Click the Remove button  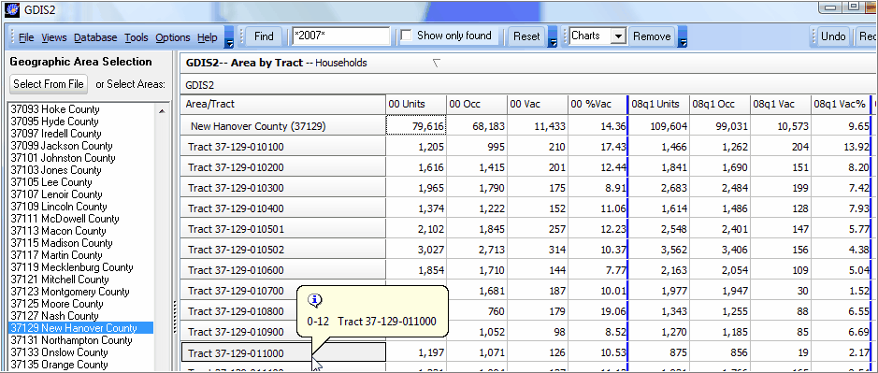point(652,36)
